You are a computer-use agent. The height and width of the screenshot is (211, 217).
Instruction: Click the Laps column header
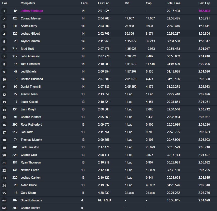tap(84, 3)
